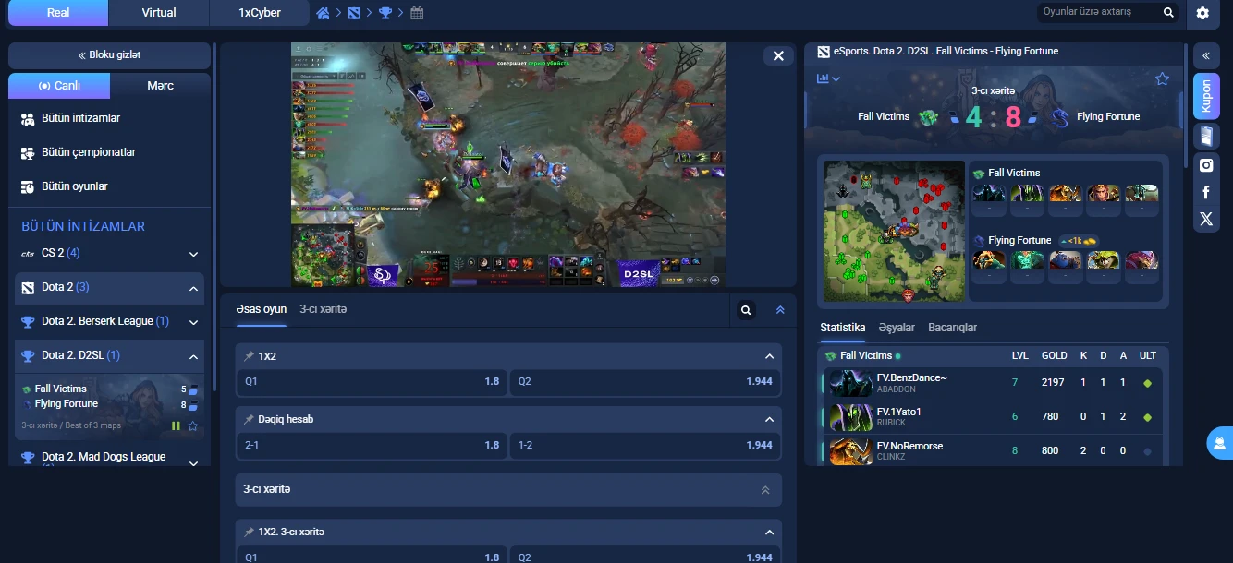Image resolution: width=1233 pixels, height=563 pixels.
Task: Click the mobile app icon in right sidebar
Action: (1206, 137)
